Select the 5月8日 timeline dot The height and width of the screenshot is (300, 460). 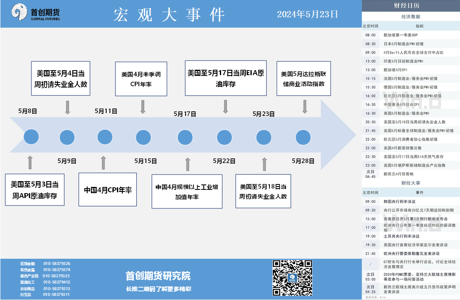pyautogui.click(x=31, y=137)
